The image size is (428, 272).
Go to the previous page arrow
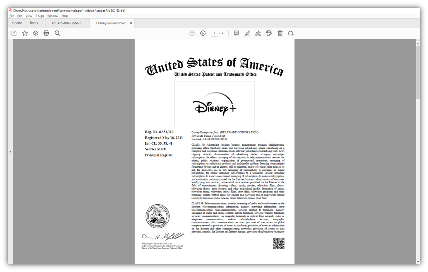(192, 33)
